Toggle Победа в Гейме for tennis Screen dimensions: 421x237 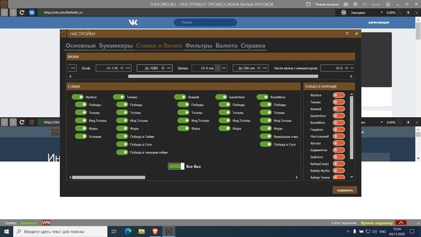click(122, 136)
